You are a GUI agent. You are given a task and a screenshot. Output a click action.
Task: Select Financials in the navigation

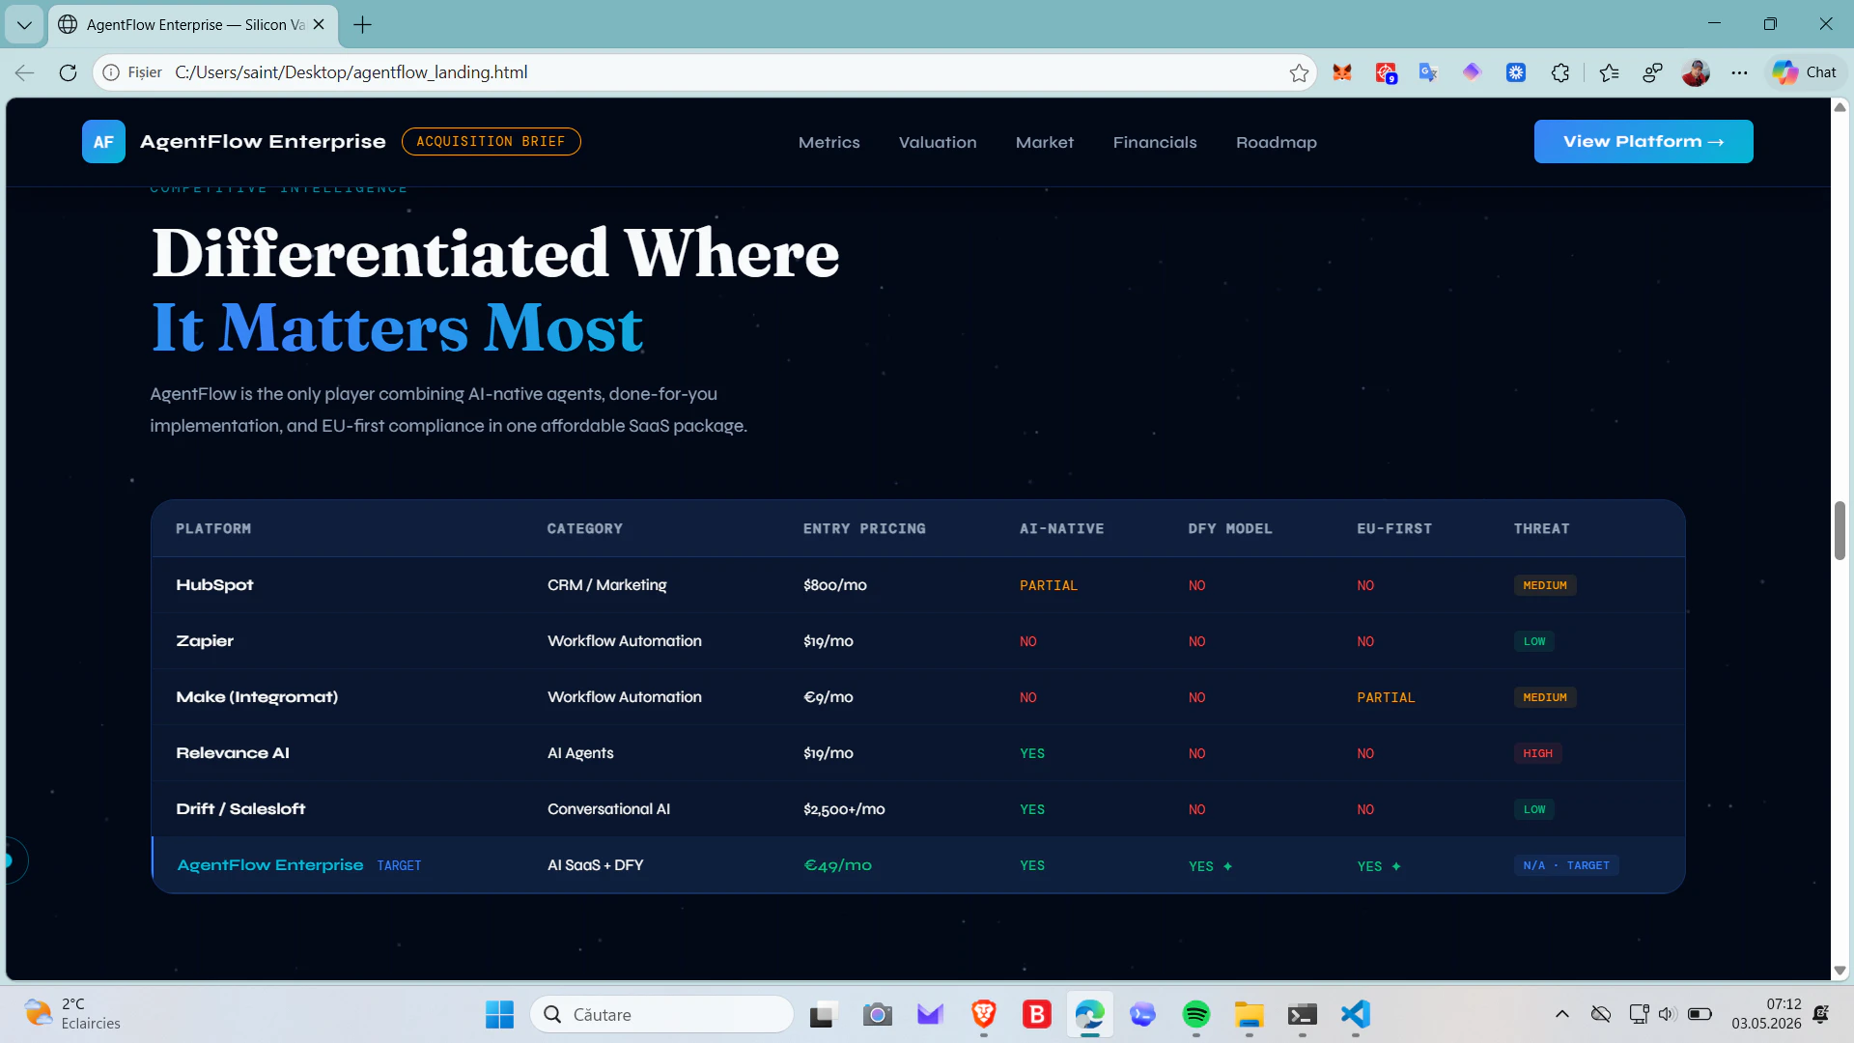1155,142
